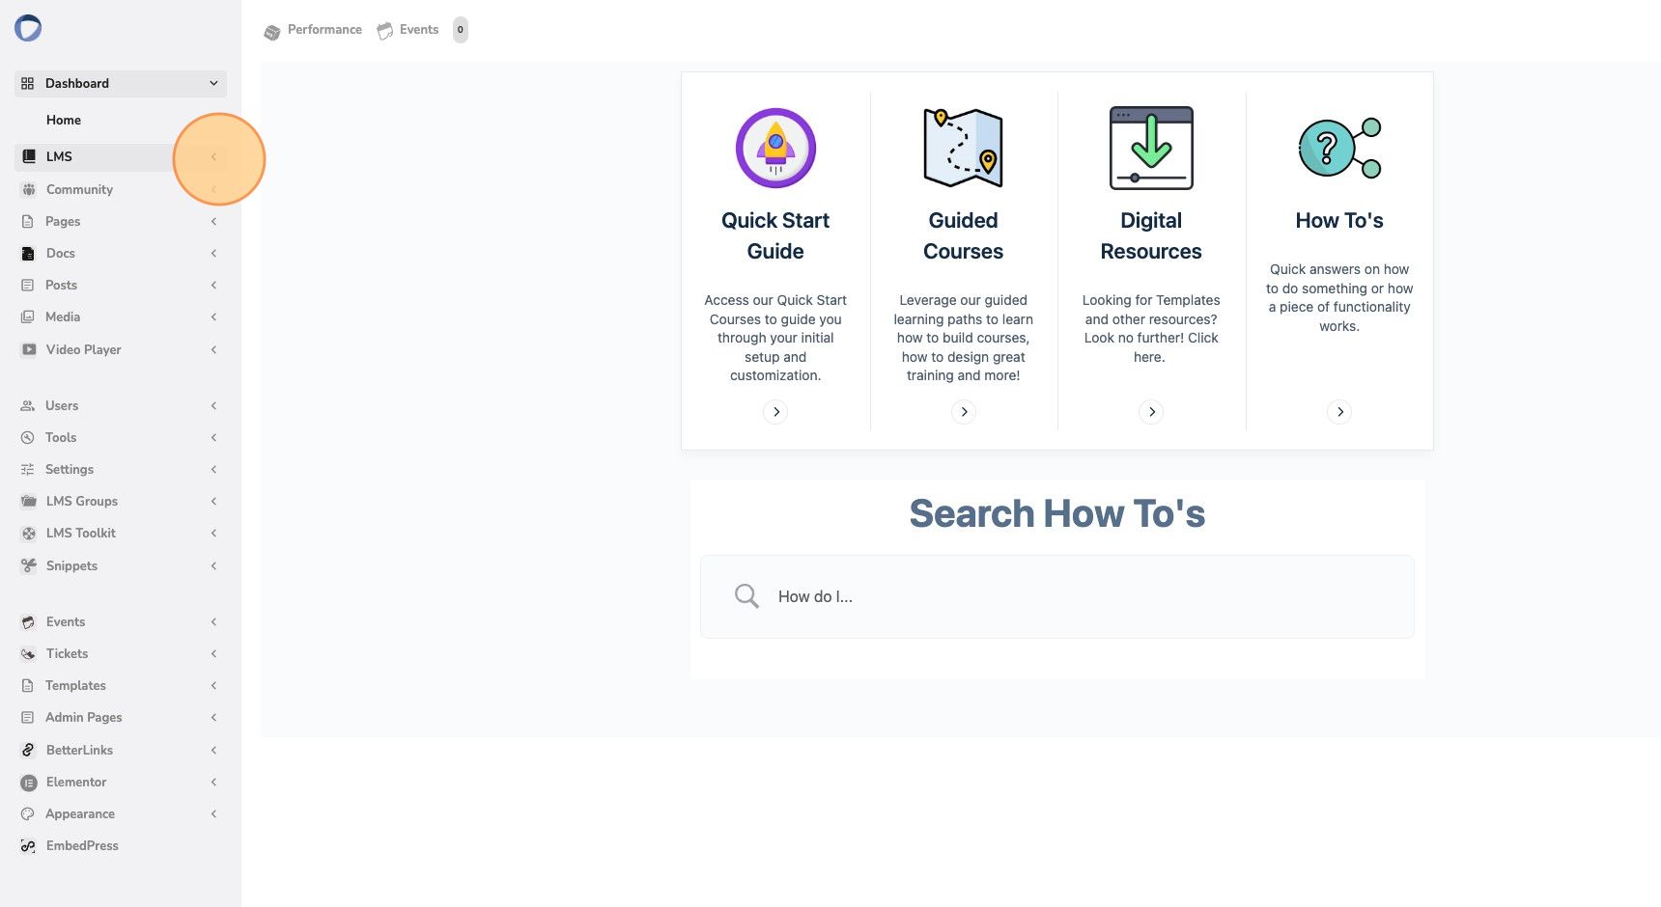Click the sidebar Events icon
This screenshot has width=1661, height=907.
click(29, 622)
